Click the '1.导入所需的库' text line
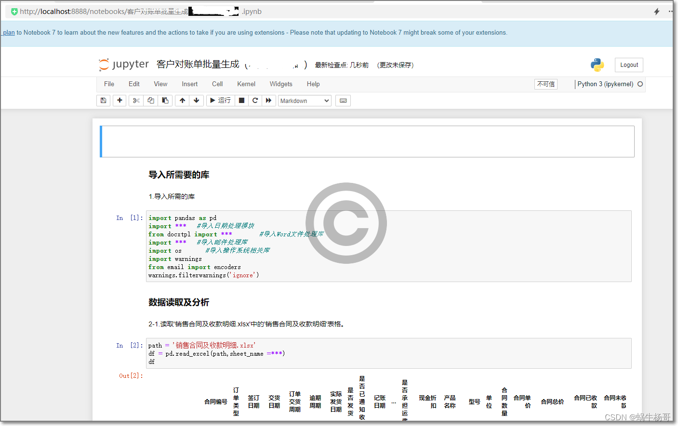This screenshot has width=678, height=426. 172,196
